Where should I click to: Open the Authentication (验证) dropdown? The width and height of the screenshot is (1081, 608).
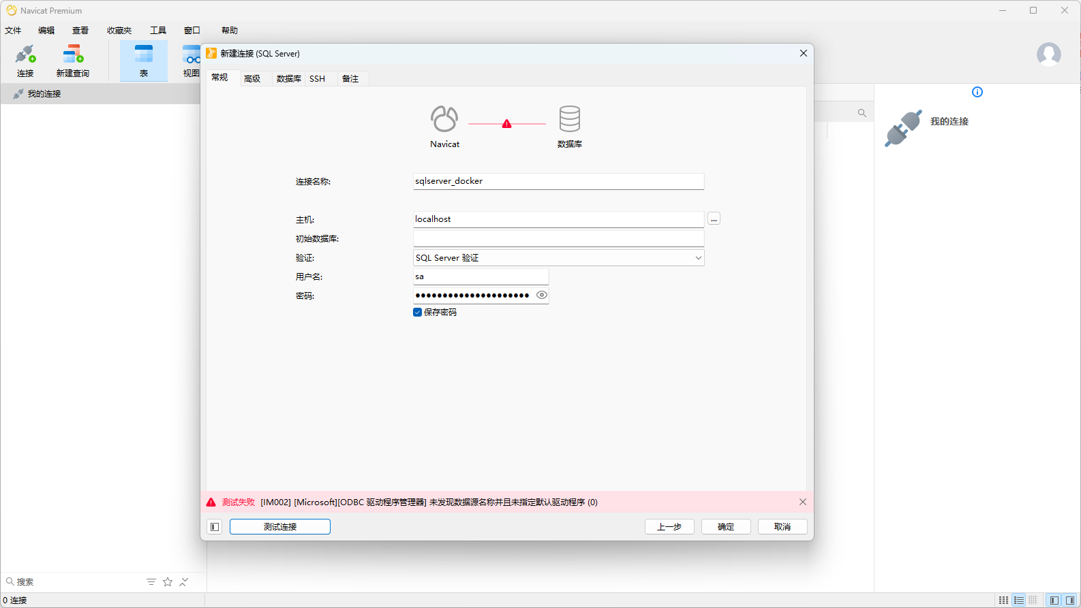tap(559, 258)
